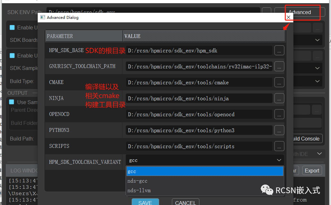Collapse the HPM_SDK_TOOLCHAIN_VARIANT dropdown

pyautogui.click(x=279, y=160)
